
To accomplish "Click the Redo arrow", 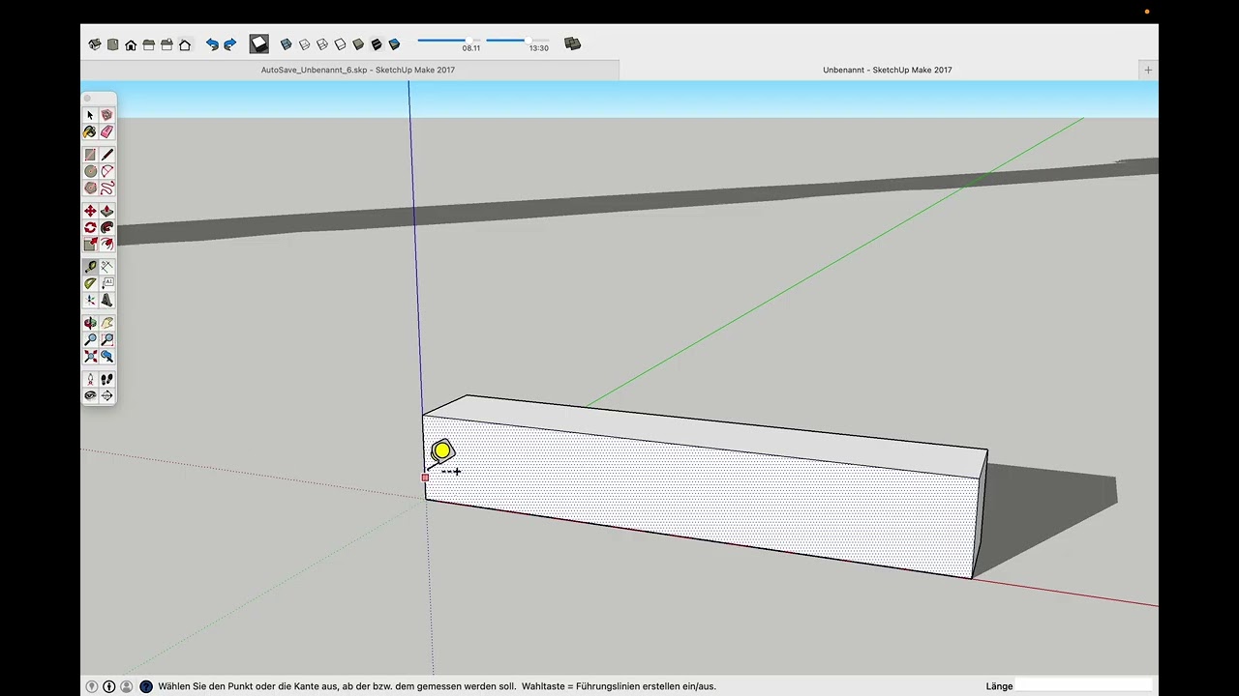I will [x=230, y=44].
